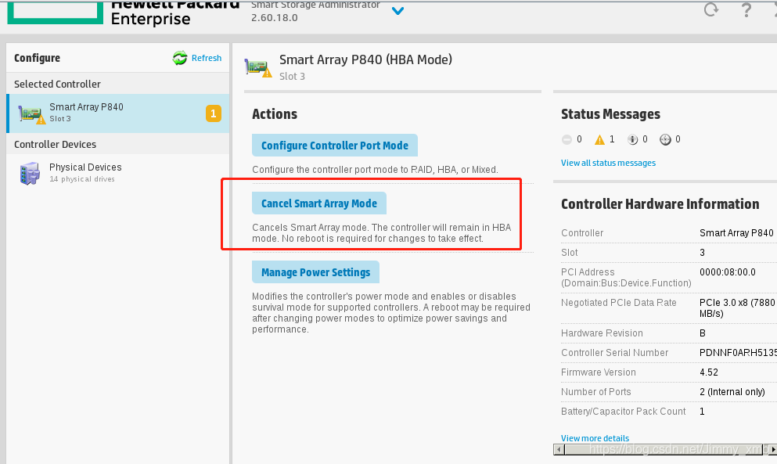Open the View all status messages link
This screenshot has width=777, height=464.
click(608, 163)
